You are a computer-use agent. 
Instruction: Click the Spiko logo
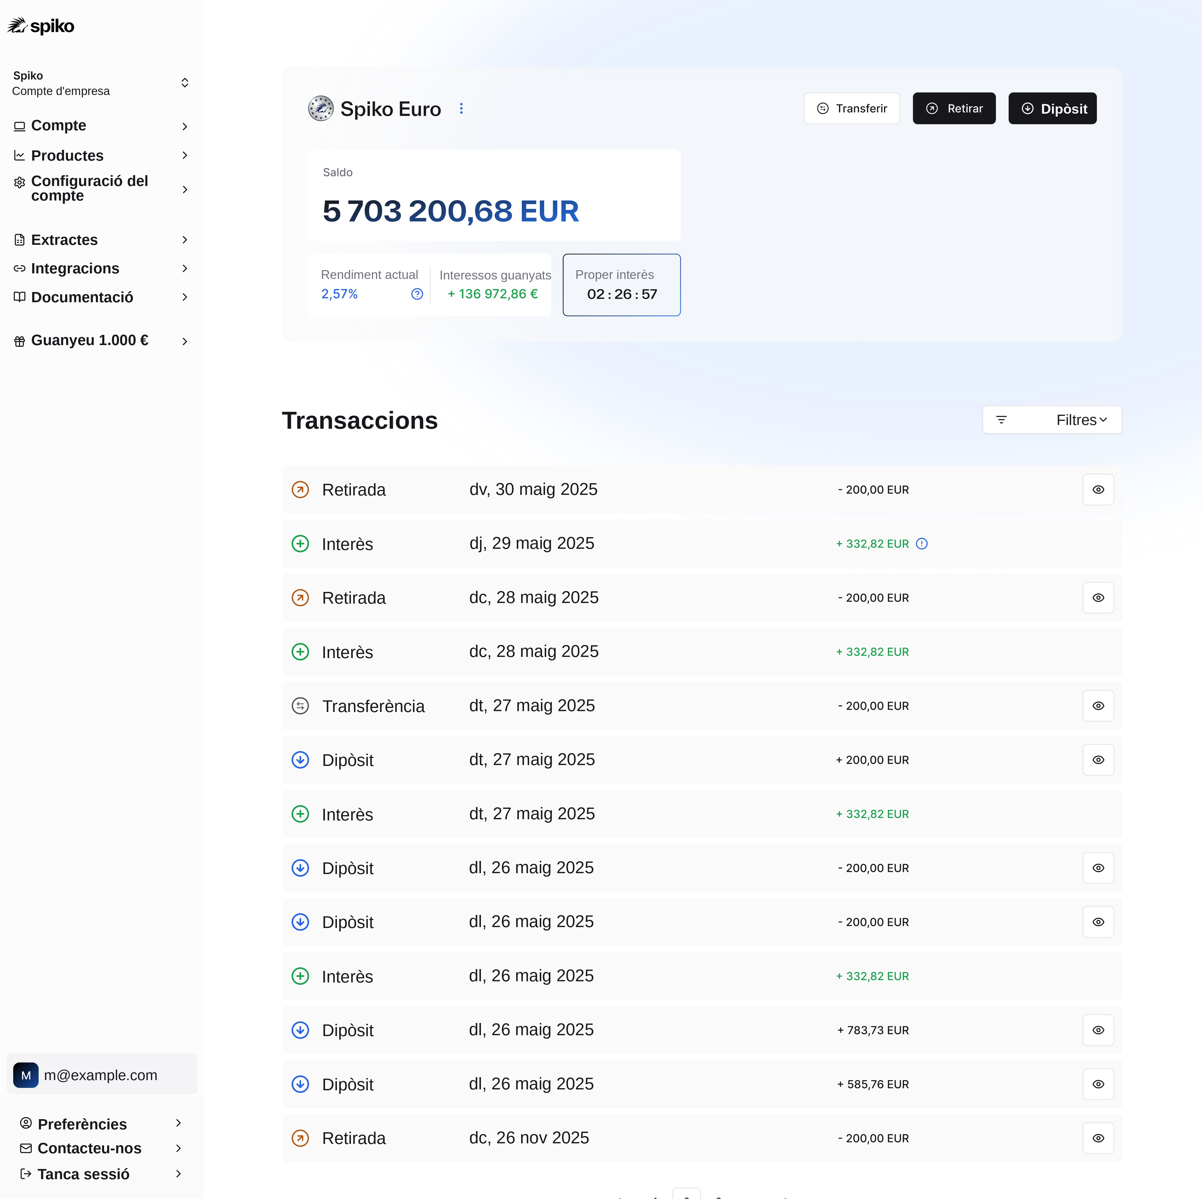pos(41,26)
